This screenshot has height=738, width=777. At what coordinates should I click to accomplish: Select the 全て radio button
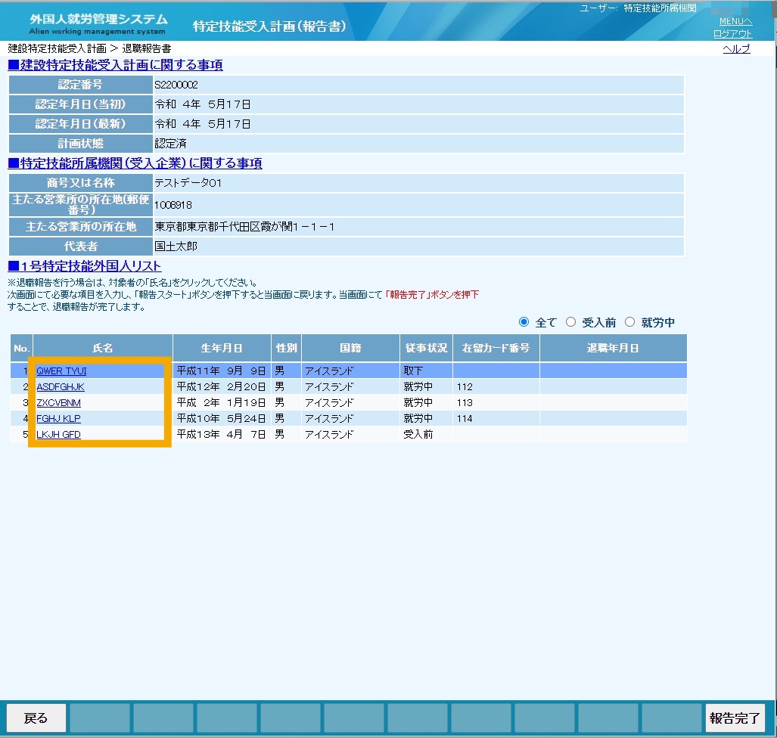524,322
